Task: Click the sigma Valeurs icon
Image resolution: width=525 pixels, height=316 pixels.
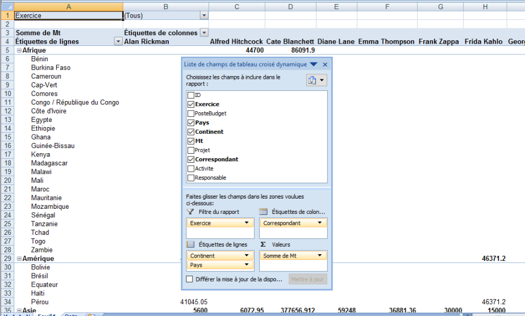Action: (x=264, y=245)
